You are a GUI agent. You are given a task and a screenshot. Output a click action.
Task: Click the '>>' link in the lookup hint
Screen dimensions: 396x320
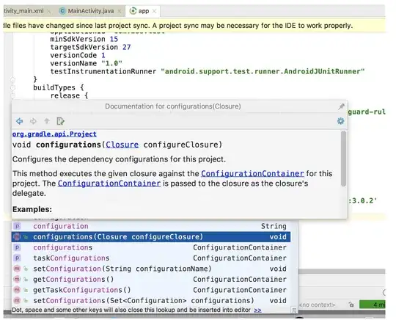coord(257,310)
